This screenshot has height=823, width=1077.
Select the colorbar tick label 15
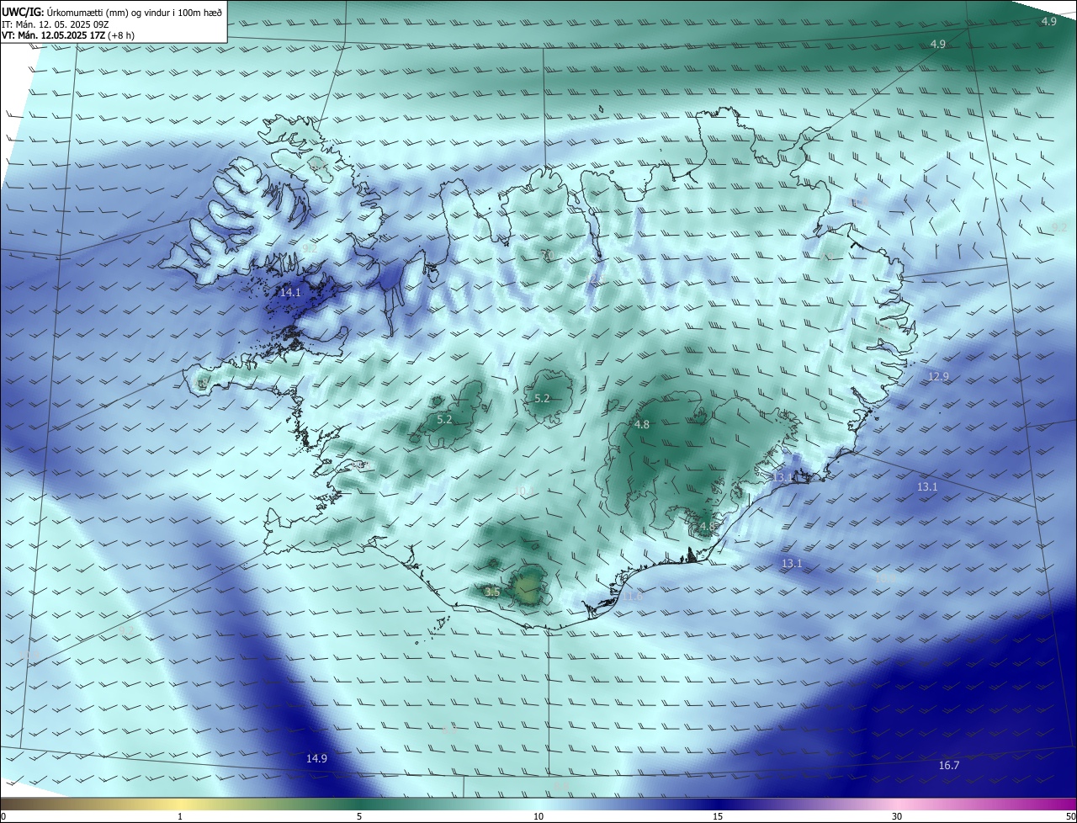(x=718, y=816)
